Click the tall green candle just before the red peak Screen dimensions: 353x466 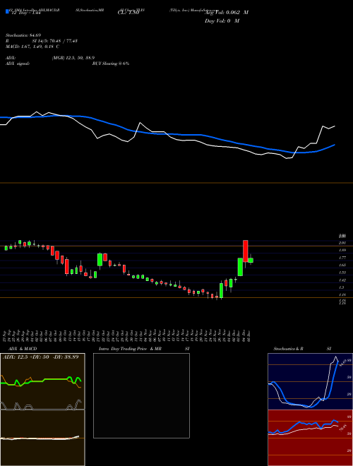240,267
